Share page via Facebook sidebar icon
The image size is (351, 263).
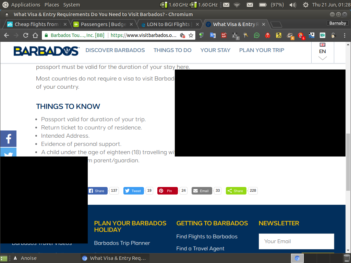[8, 139]
